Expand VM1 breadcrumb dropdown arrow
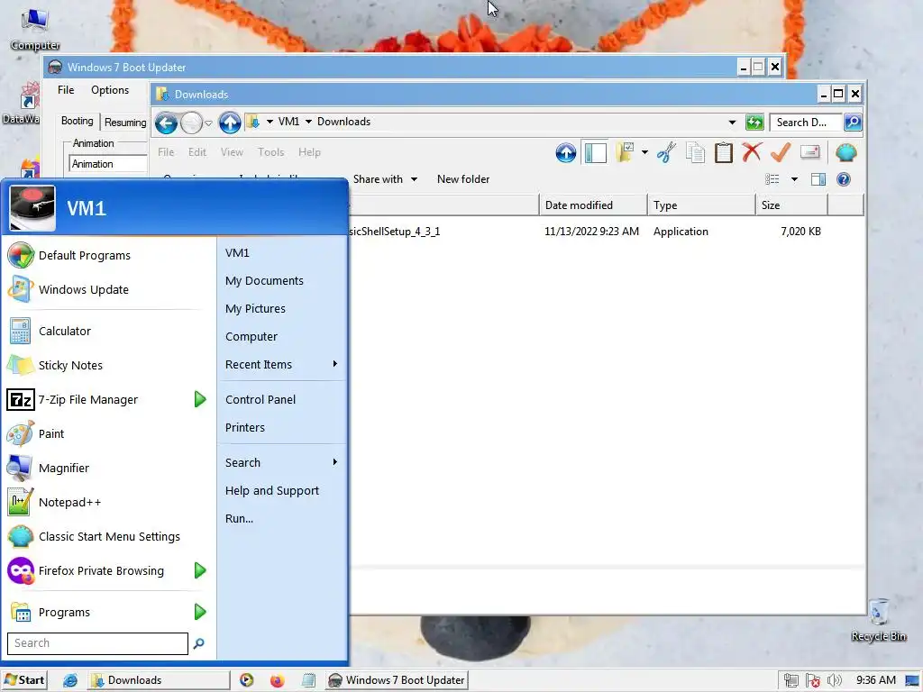 (x=308, y=122)
